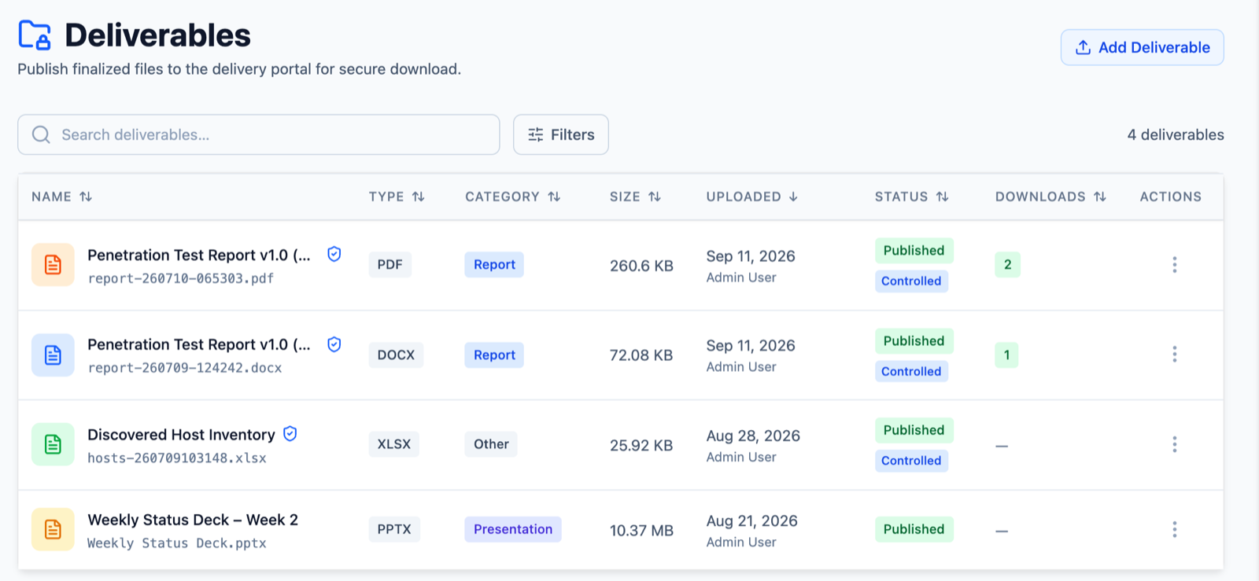Click the 10.37 MB size value
This screenshot has width=1259, height=581.
point(641,531)
